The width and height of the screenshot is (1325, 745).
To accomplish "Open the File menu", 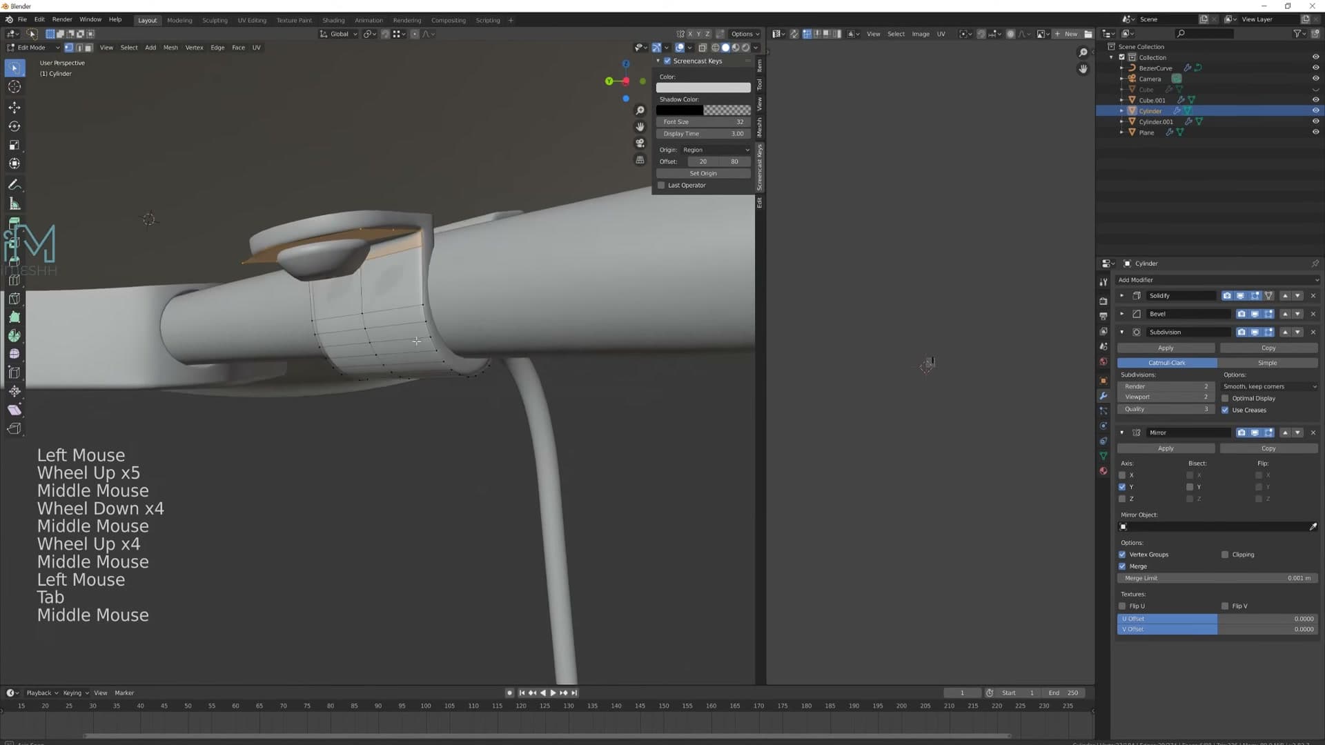I will 22,19.
